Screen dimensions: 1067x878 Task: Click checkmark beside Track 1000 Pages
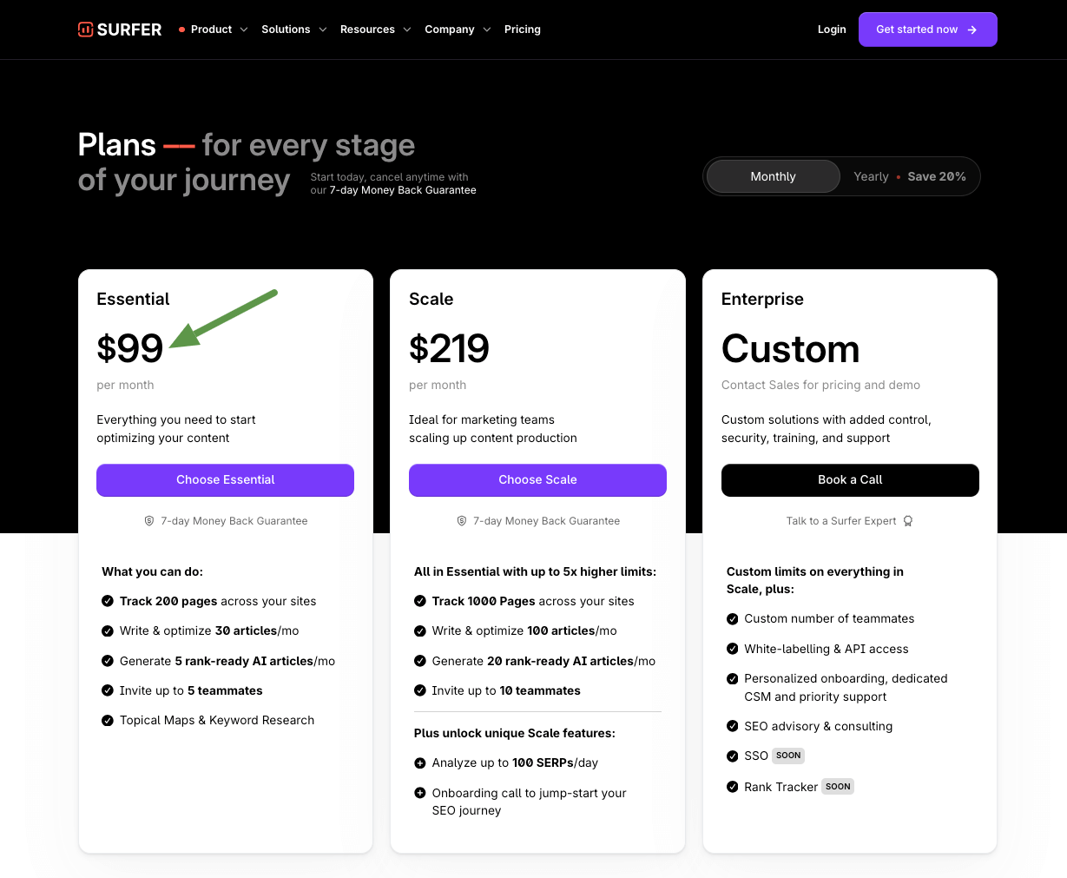tap(420, 601)
